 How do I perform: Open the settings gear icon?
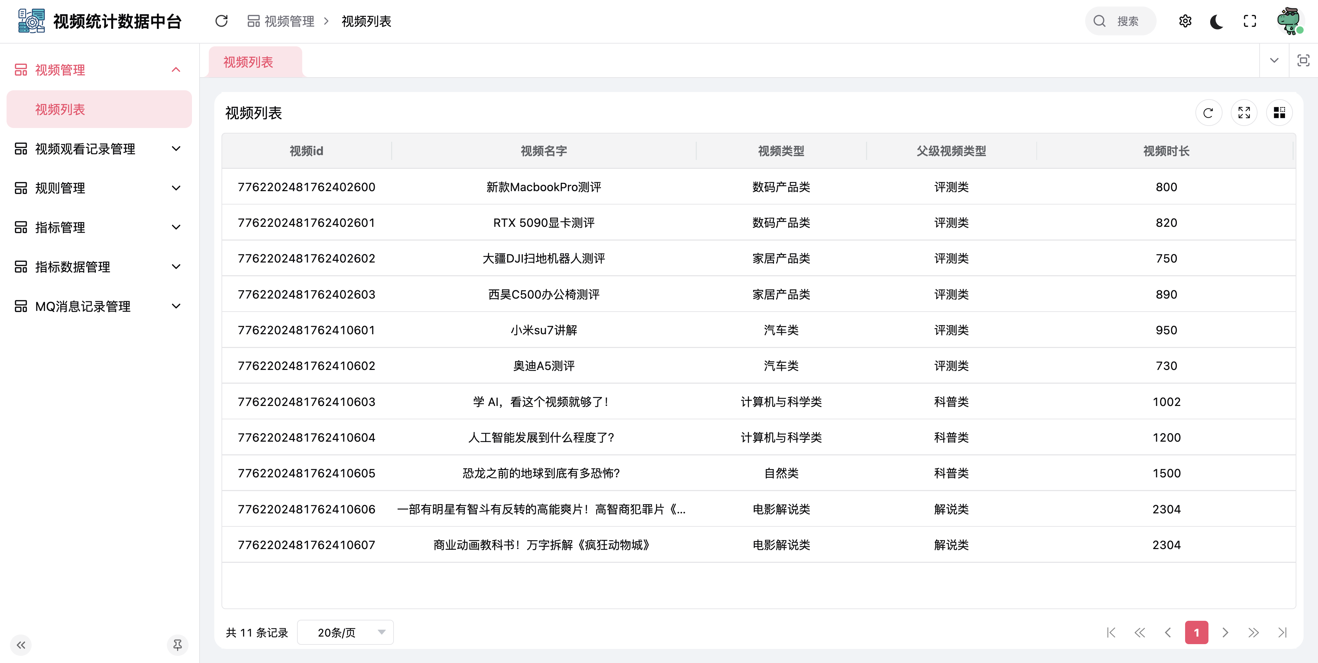tap(1185, 21)
